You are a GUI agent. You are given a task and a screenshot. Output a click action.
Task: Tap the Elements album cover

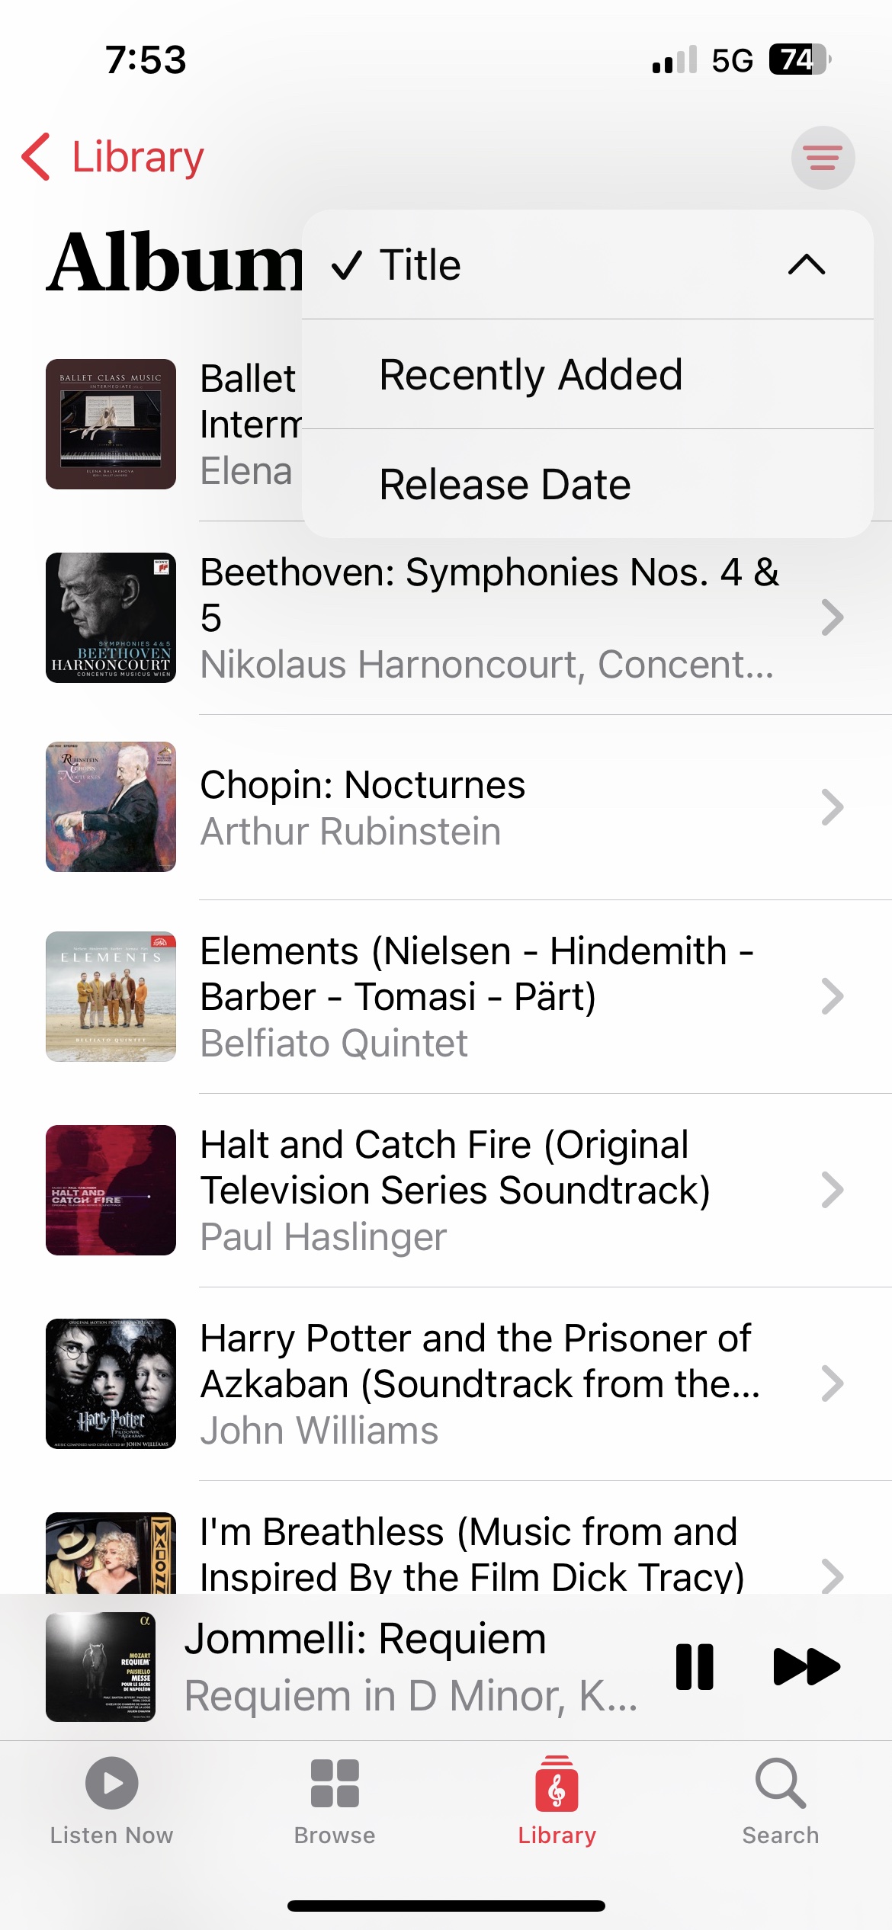111,996
